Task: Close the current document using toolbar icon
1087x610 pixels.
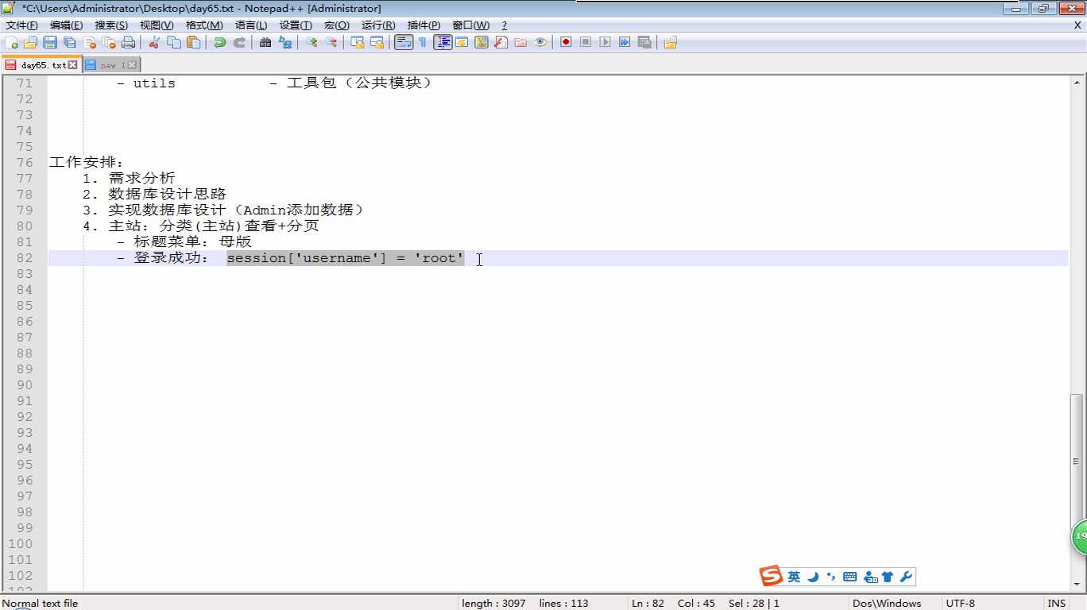Action: click(x=90, y=42)
